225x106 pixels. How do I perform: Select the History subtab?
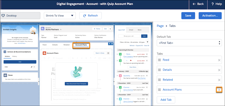[15, 56]
